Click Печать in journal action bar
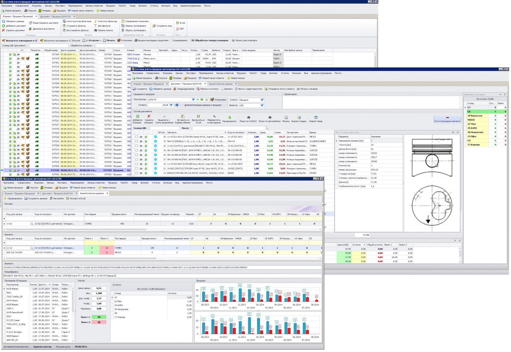This screenshot has height=352, width=511. [109, 41]
